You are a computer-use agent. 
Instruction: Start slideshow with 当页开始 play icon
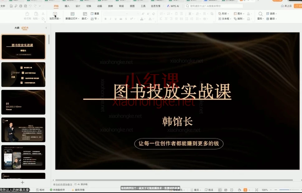click(55, 14)
